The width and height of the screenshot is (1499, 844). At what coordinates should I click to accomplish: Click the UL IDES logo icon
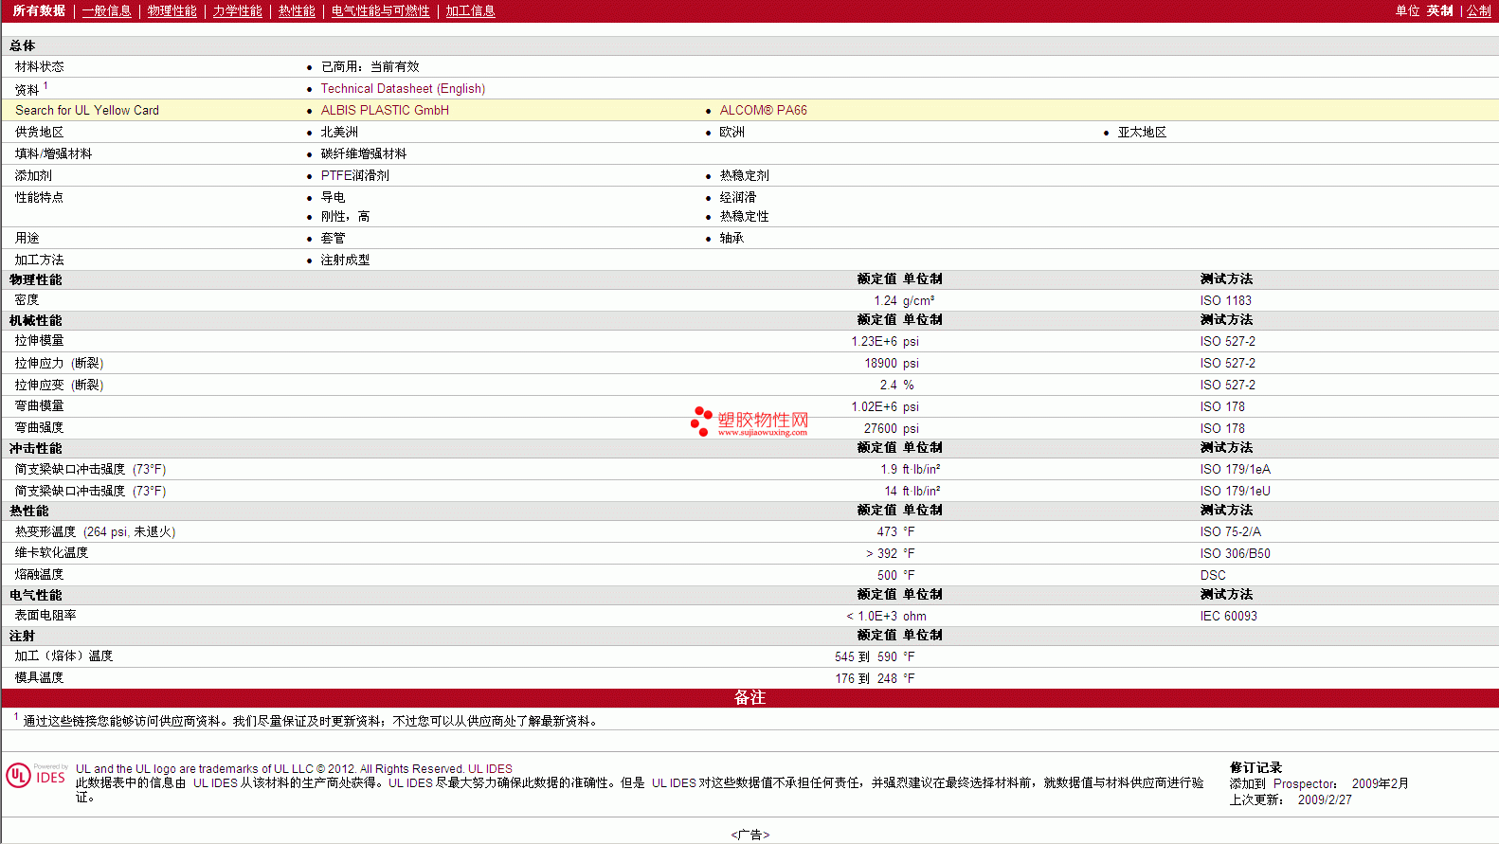point(37,775)
